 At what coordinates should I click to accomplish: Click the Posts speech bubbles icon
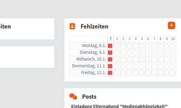pyautogui.click(x=73, y=96)
